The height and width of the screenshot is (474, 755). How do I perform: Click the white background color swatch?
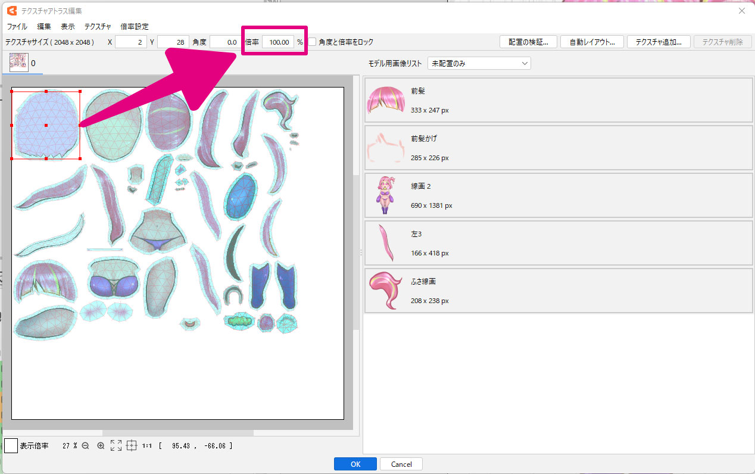[11, 445]
